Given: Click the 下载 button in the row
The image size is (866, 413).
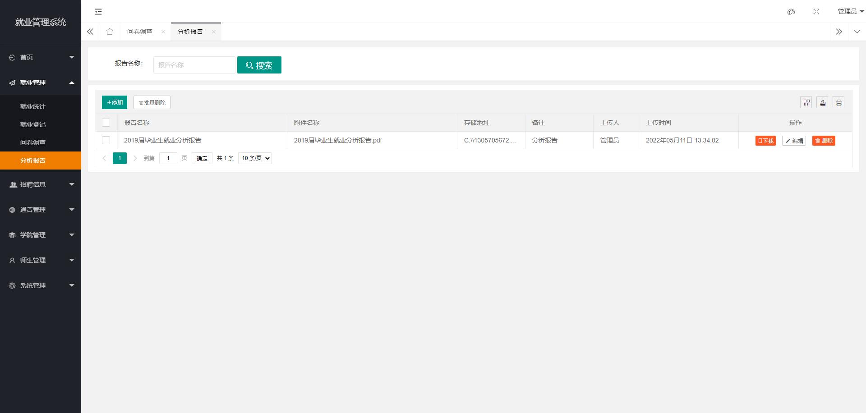Looking at the screenshot, I should (765, 141).
